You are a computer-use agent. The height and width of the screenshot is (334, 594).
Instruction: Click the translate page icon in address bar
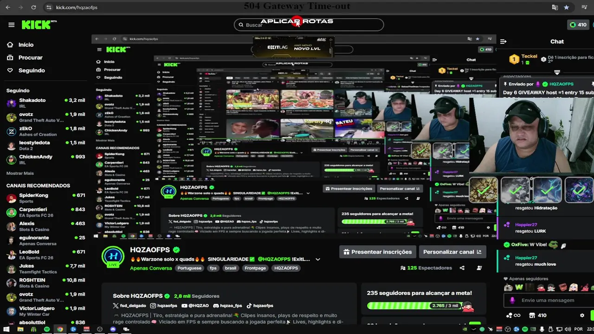click(x=555, y=7)
